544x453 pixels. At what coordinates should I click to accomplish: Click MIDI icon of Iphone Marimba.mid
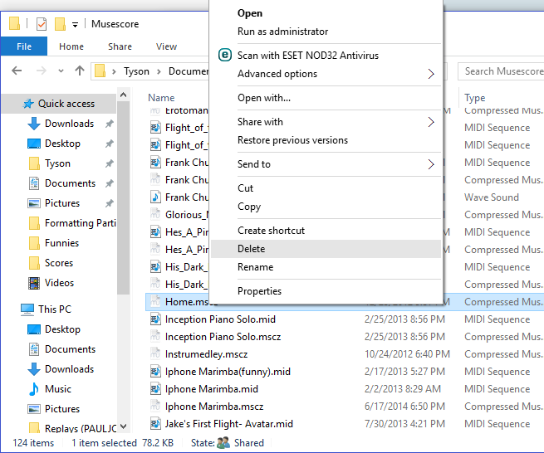click(155, 389)
